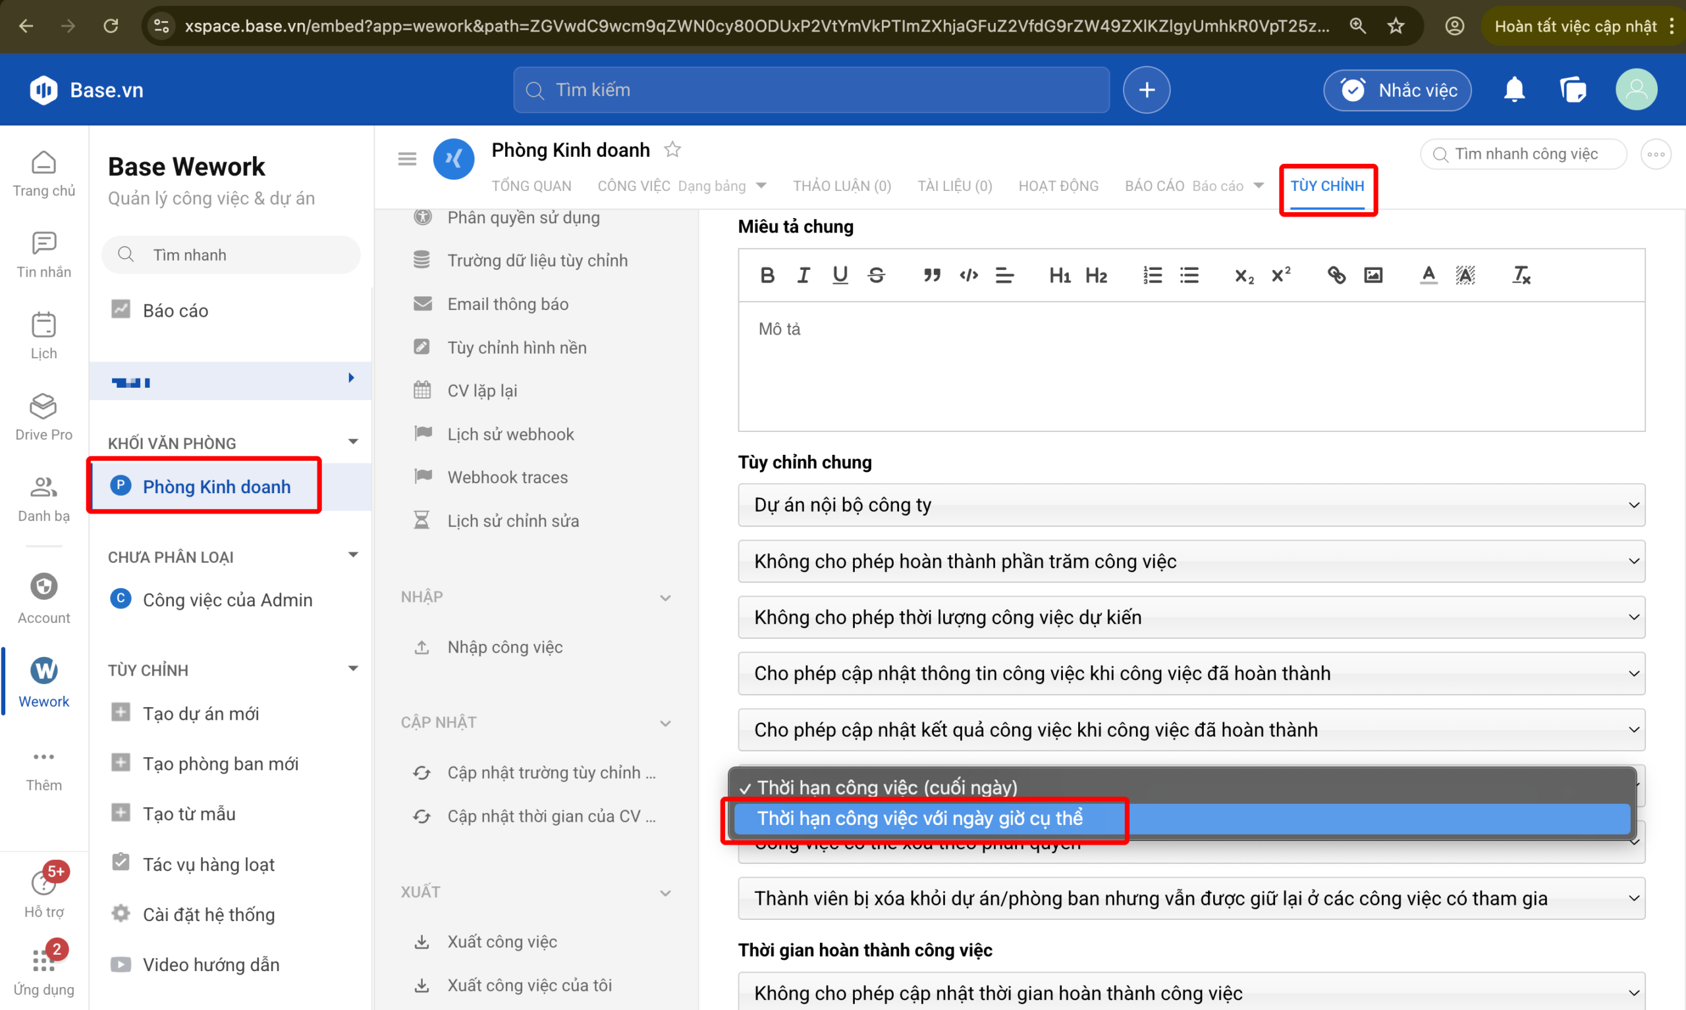The image size is (1686, 1010).
Task: Switch to the TỔNG QUAN tab
Action: (531, 186)
